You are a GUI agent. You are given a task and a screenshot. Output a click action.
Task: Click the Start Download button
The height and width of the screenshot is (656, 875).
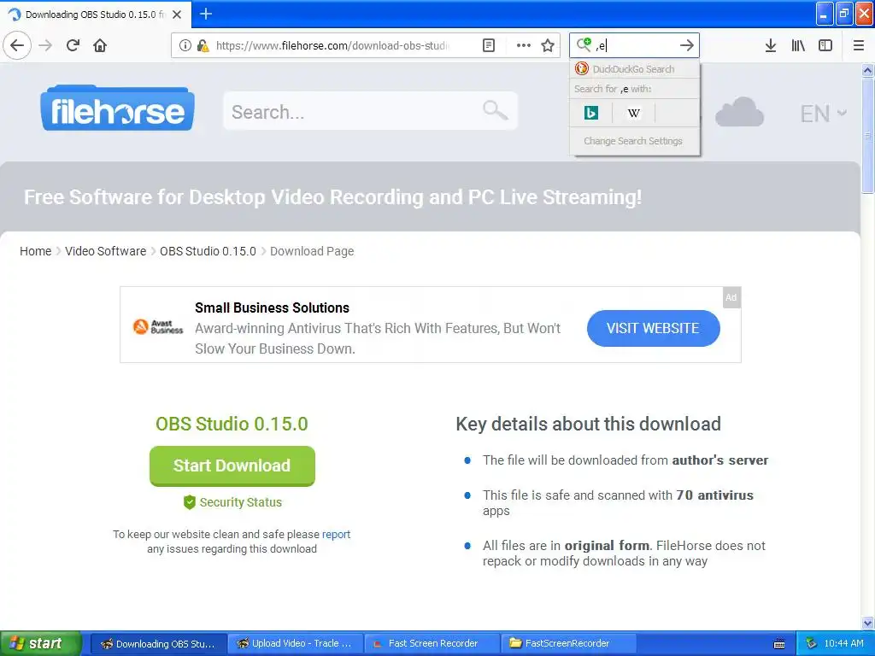click(232, 466)
